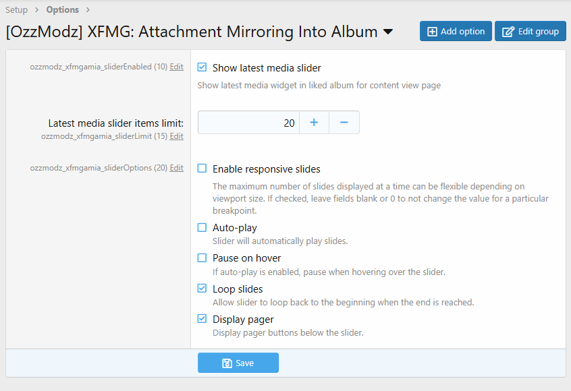Click the responsive slides viewport description
Image resolution: width=571 pixels, height=391 pixels.
381,199
